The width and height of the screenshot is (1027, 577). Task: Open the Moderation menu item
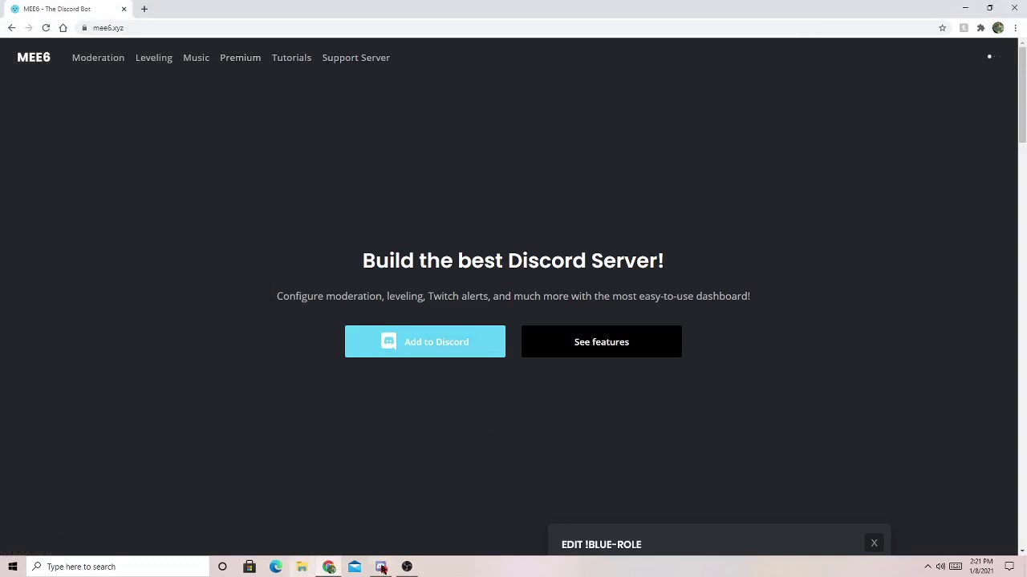[98, 58]
